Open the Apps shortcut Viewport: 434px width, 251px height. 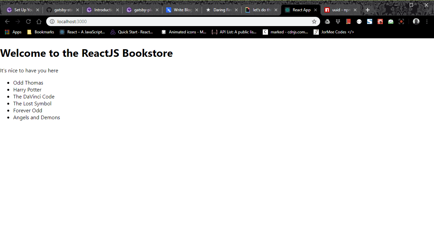tap(13, 32)
